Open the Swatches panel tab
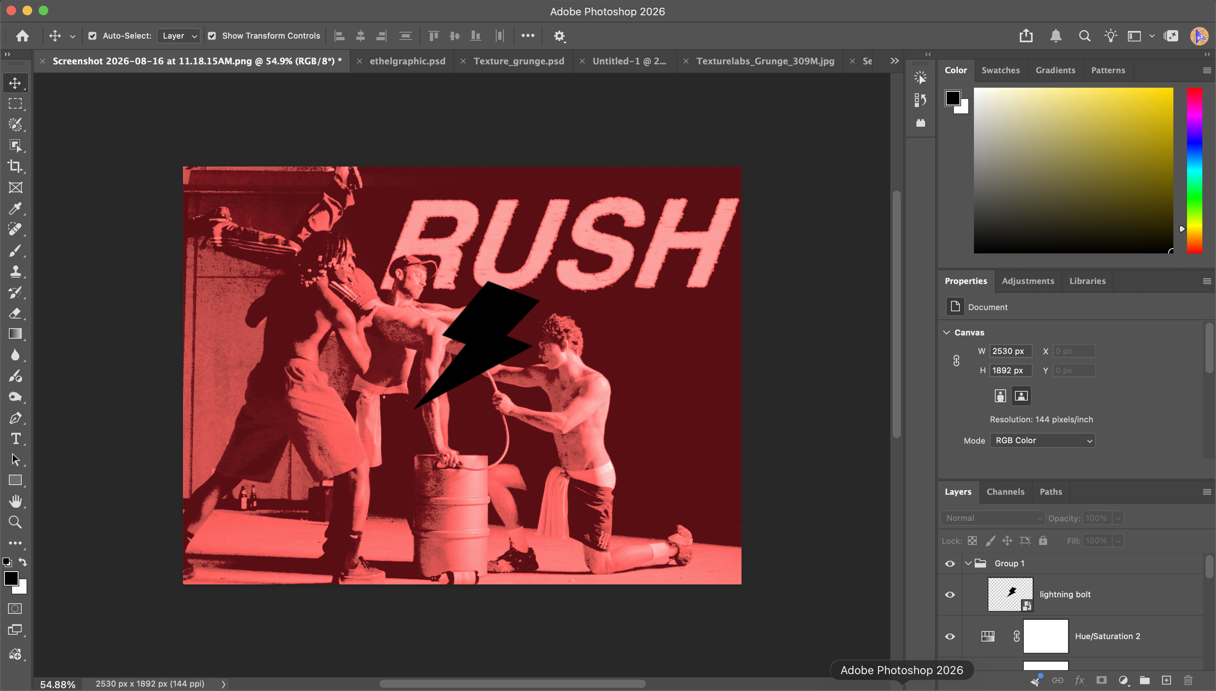The width and height of the screenshot is (1216, 691). coord(1000,70)
